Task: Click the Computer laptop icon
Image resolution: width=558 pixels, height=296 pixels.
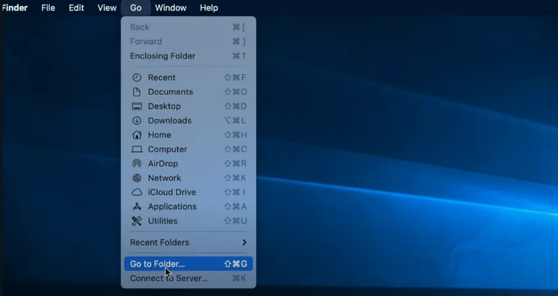Action: click(137, 149)
